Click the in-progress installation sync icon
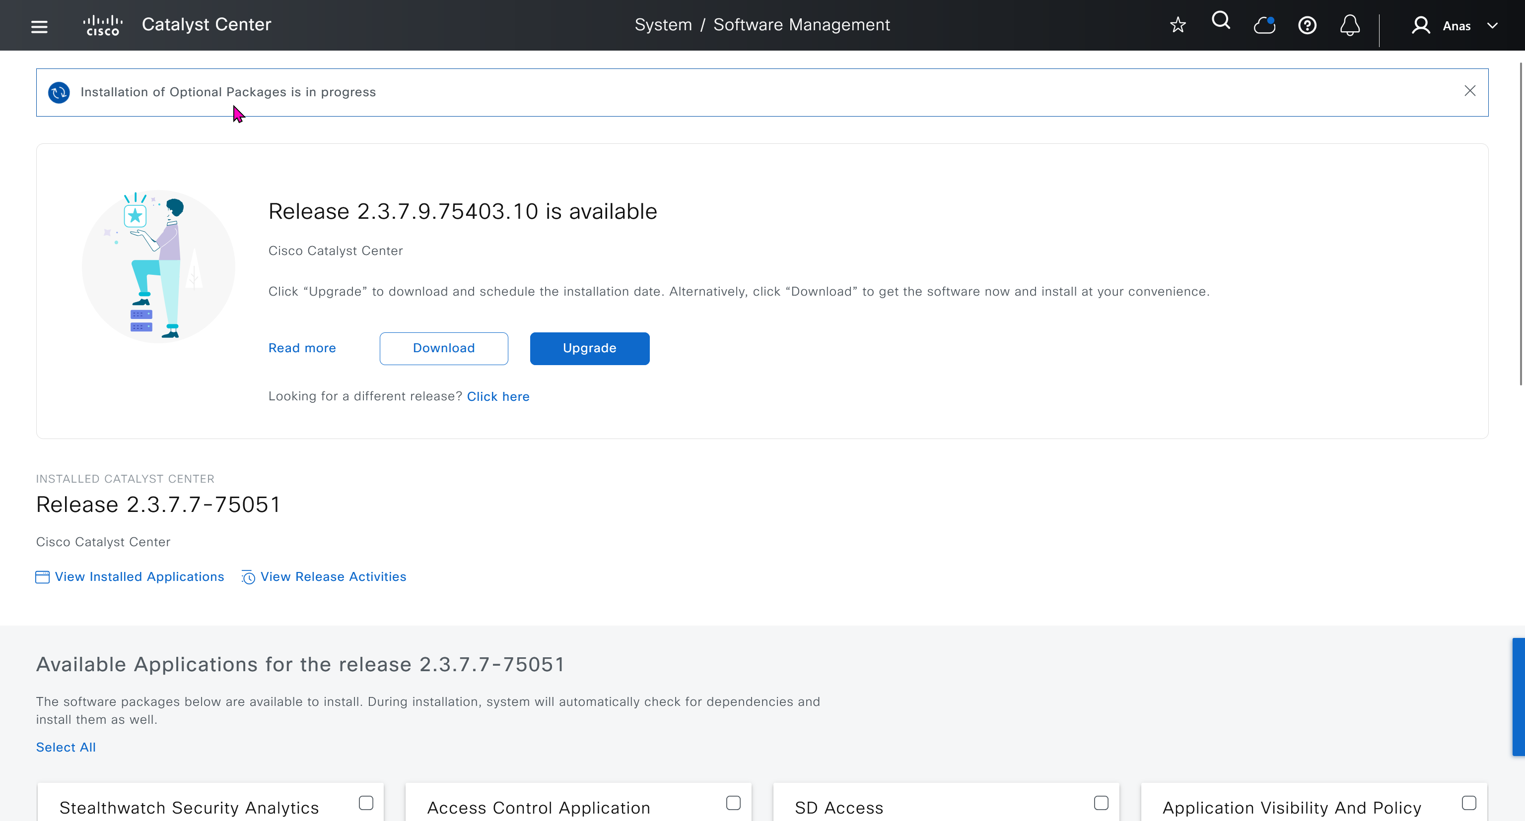 coord(59,92)
